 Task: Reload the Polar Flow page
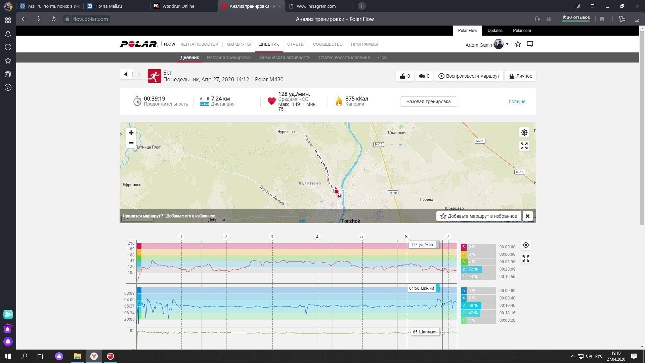pyautogui.click(x=53, y=19)
